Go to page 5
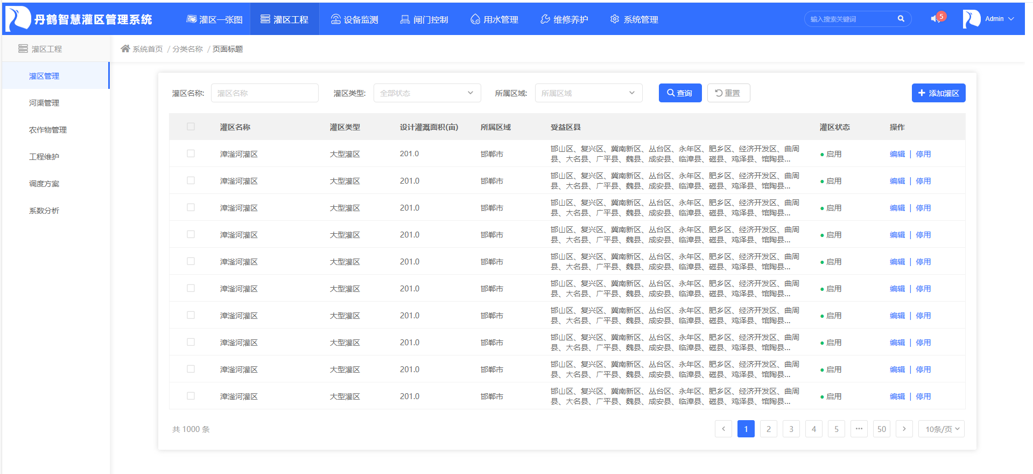Image resolution: width=1033 pixels, height=474 pixels. (x=837, y=429)
